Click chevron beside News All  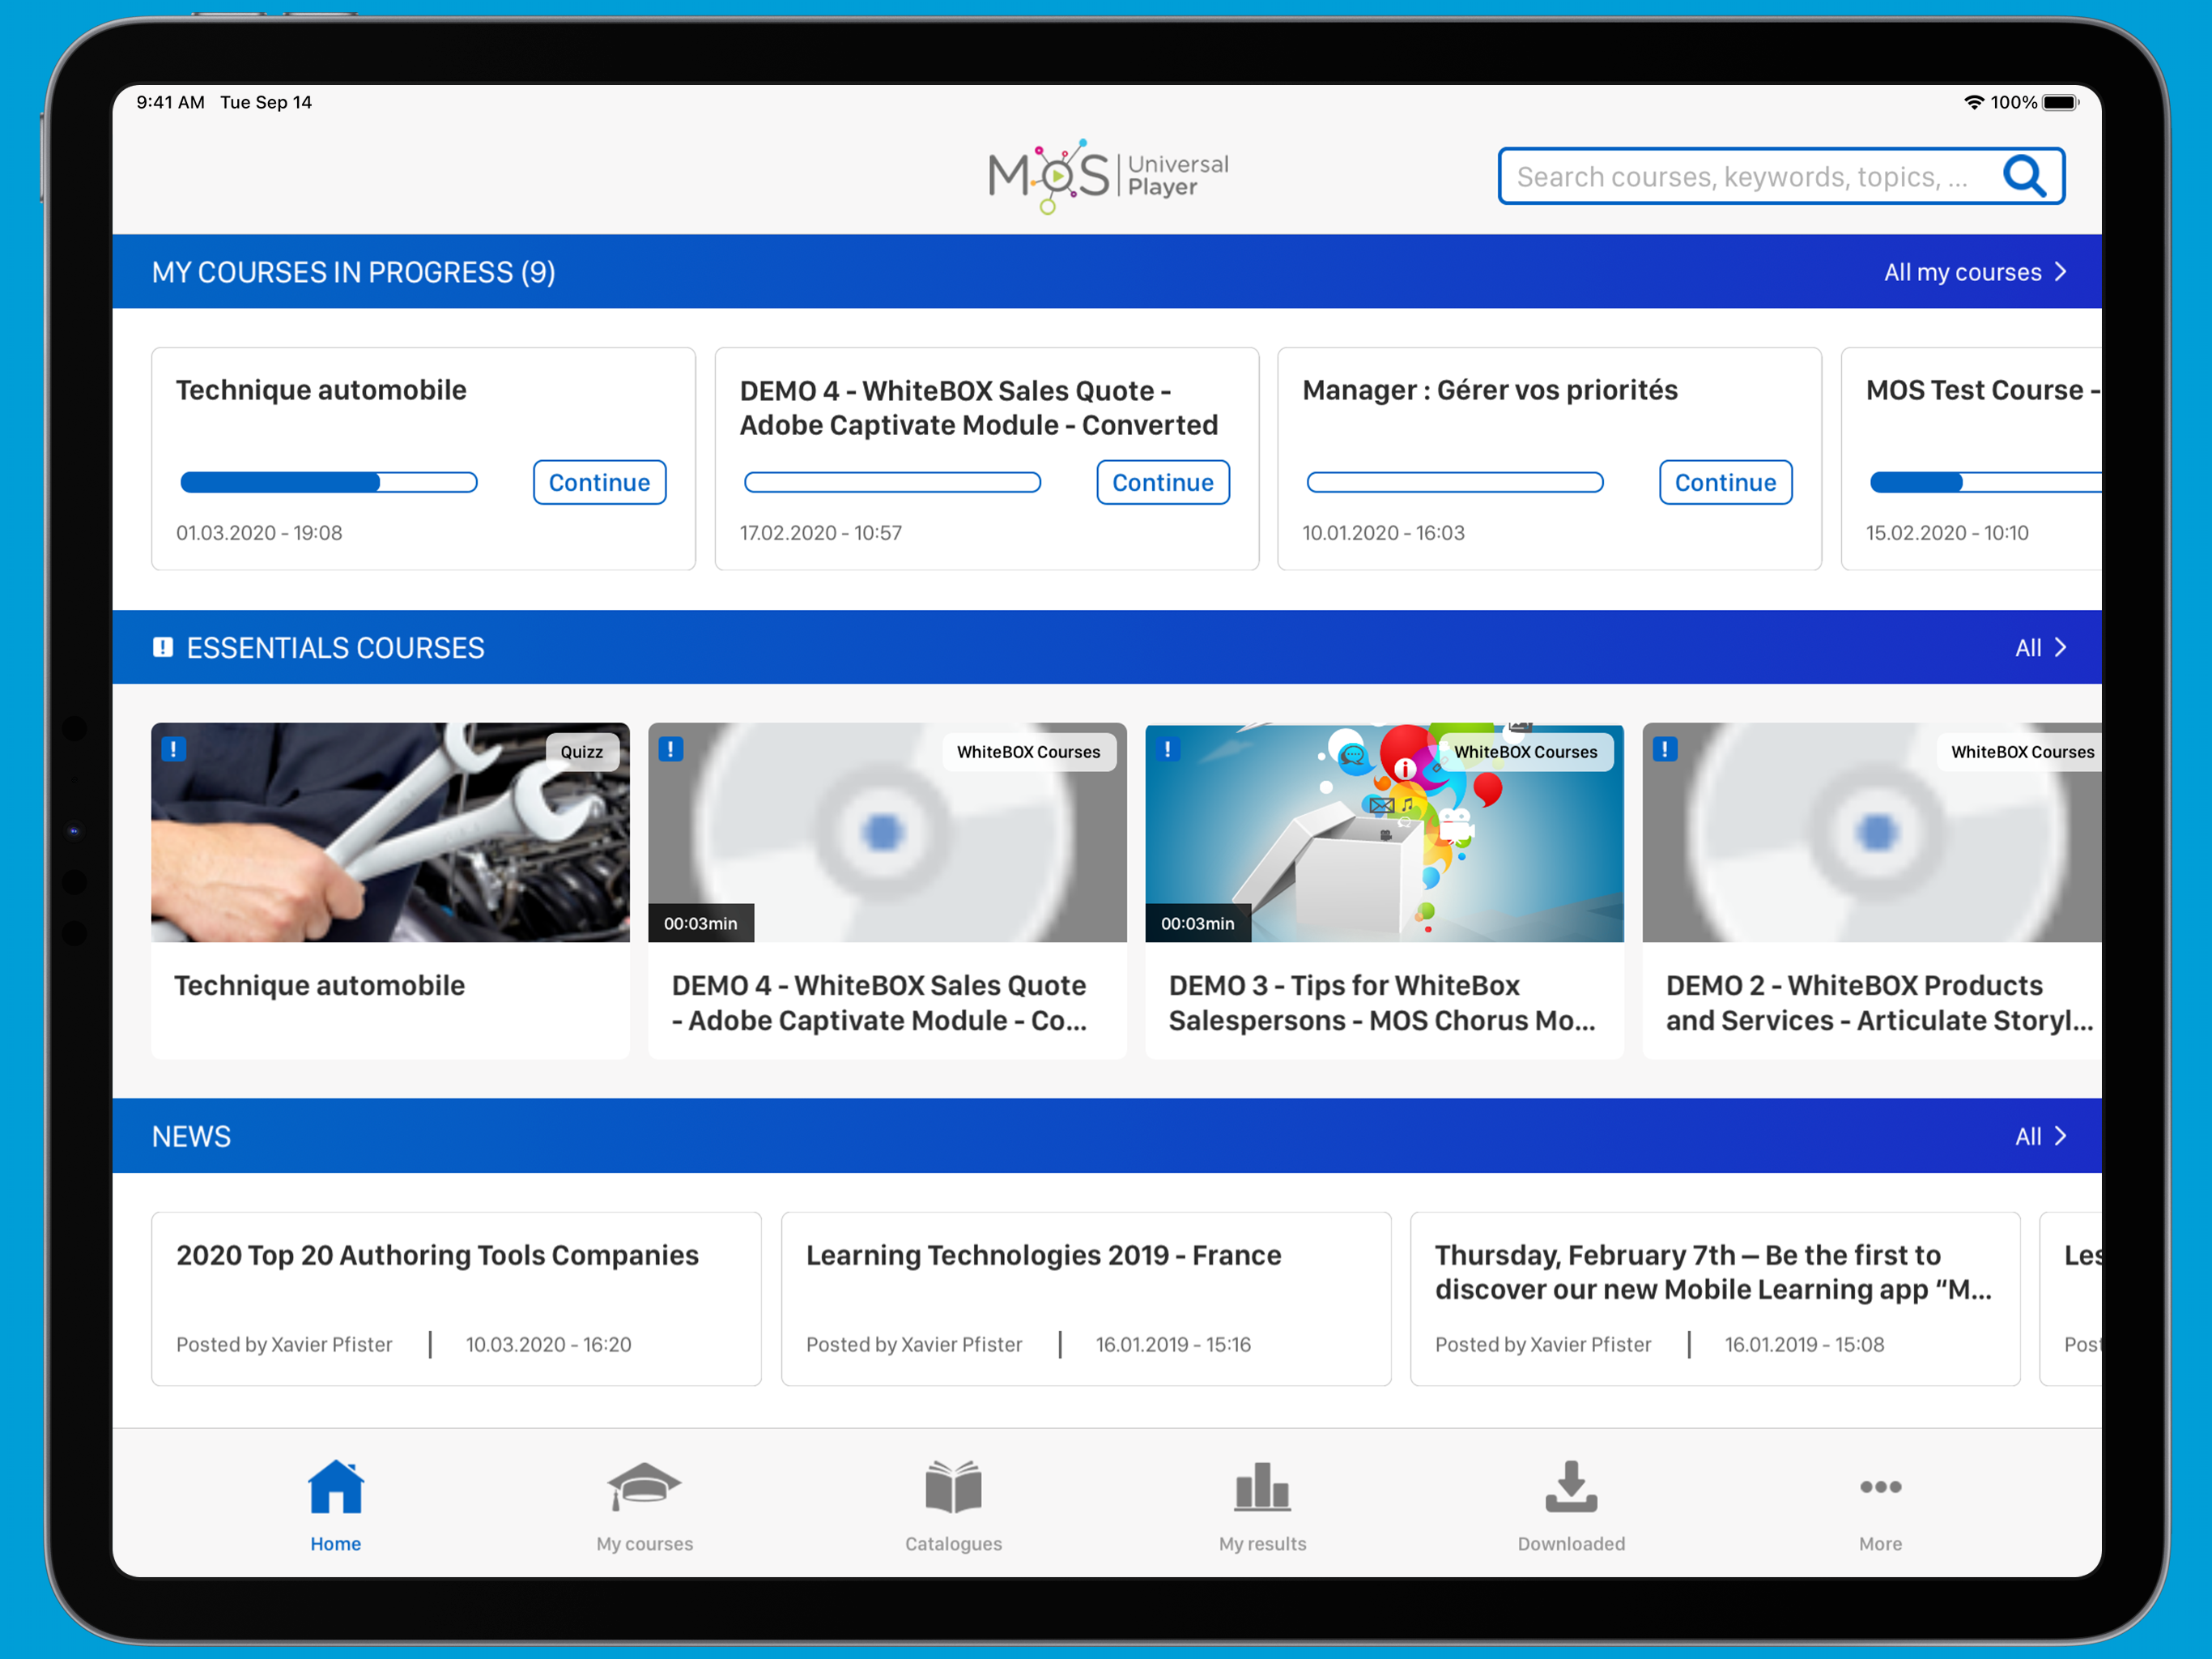tap(2061, 1136)
